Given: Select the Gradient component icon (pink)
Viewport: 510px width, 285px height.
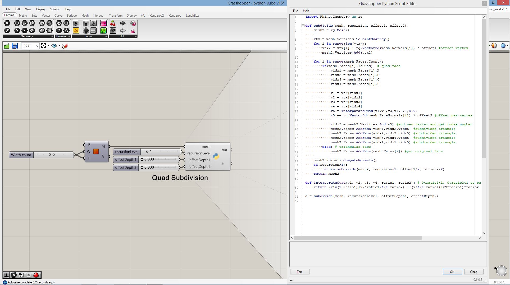Looking at the screenshot, I should pos(103,23).
